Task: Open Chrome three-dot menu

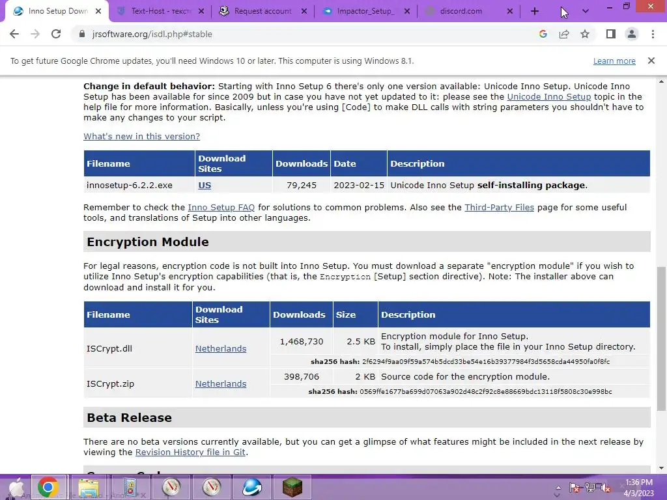Action: point(653,34)
